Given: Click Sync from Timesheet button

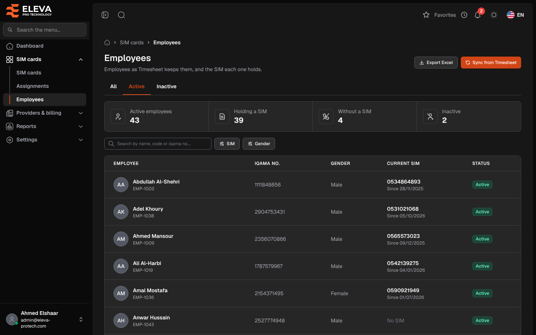Looking at the screenshot, I should click(x=491, y=63).
